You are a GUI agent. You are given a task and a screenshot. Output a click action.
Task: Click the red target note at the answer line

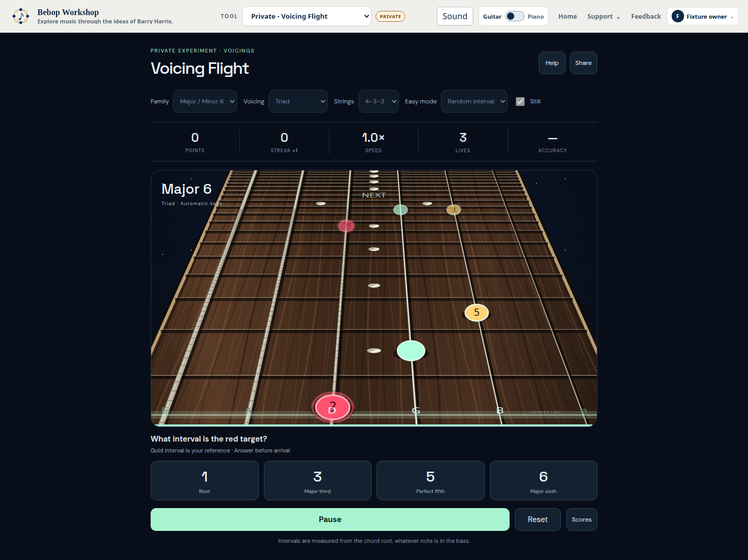[332, 407]
